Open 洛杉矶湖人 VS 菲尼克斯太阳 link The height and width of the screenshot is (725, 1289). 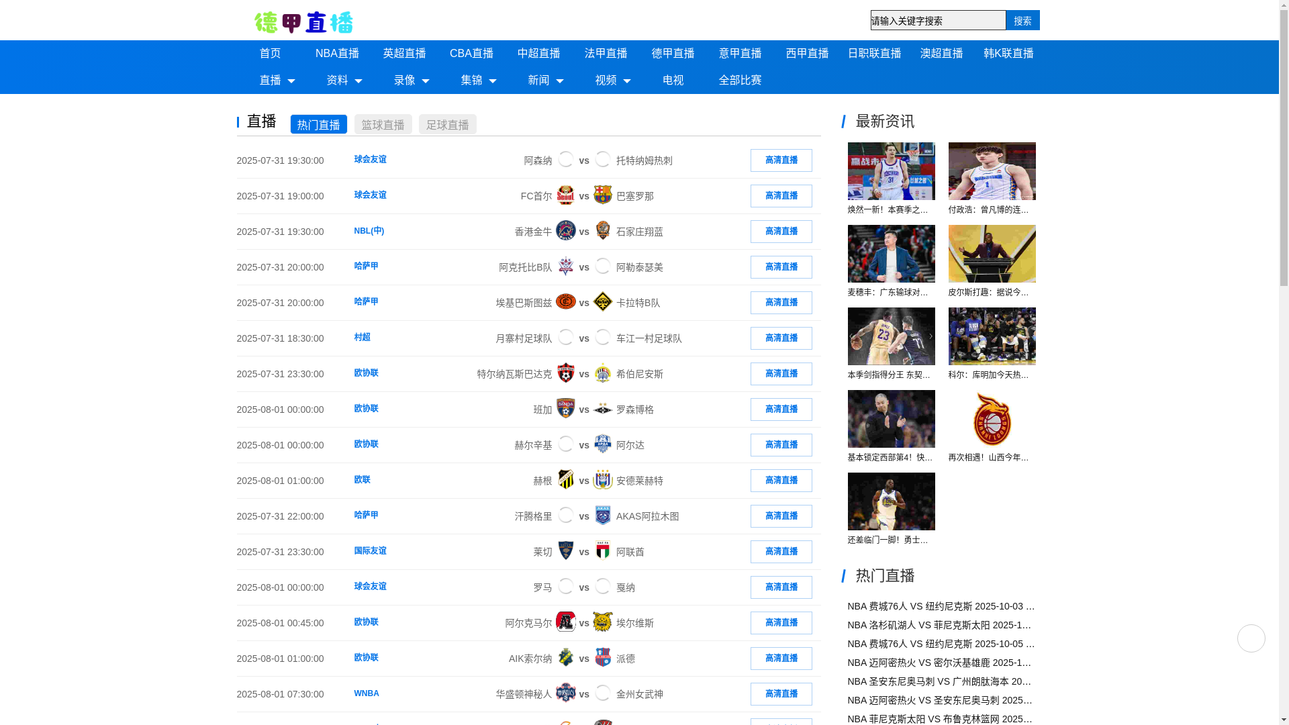[940, 625]
